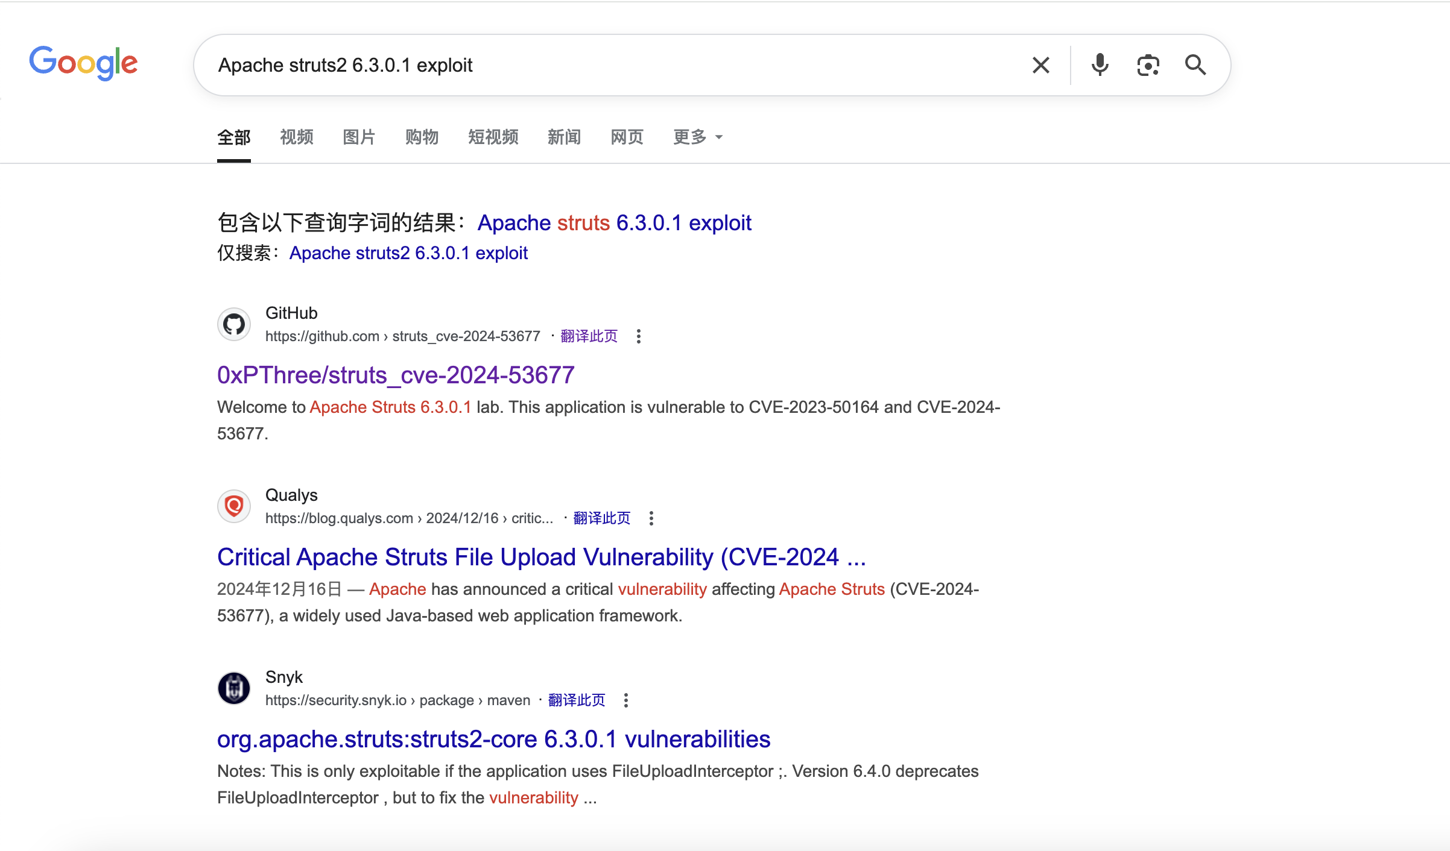Click the Qualys snippet dated 2024年12月16日
Screen dimensions: 1450x851
click(x=598, y=602)
